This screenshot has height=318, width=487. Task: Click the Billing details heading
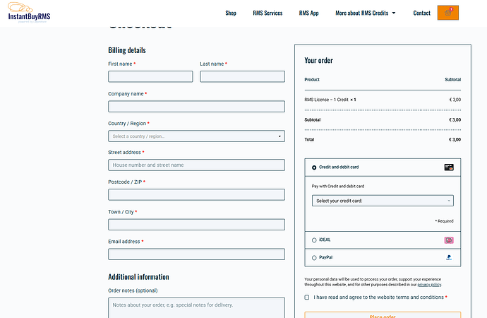point(127,50)
